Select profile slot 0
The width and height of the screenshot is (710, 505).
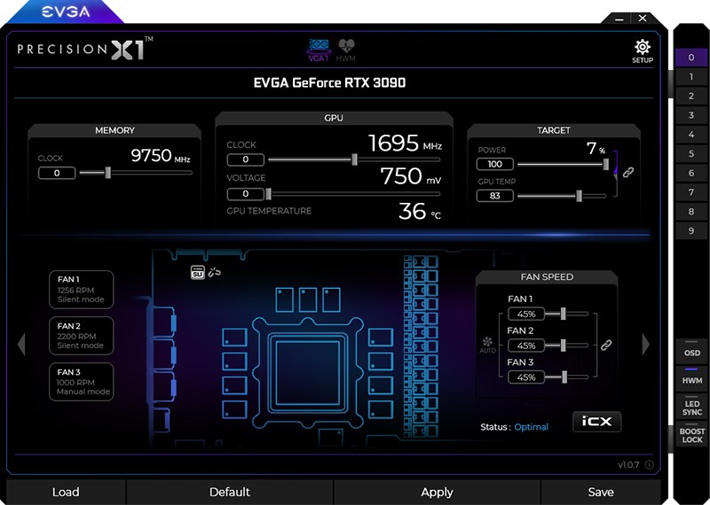tap(691, 58)
